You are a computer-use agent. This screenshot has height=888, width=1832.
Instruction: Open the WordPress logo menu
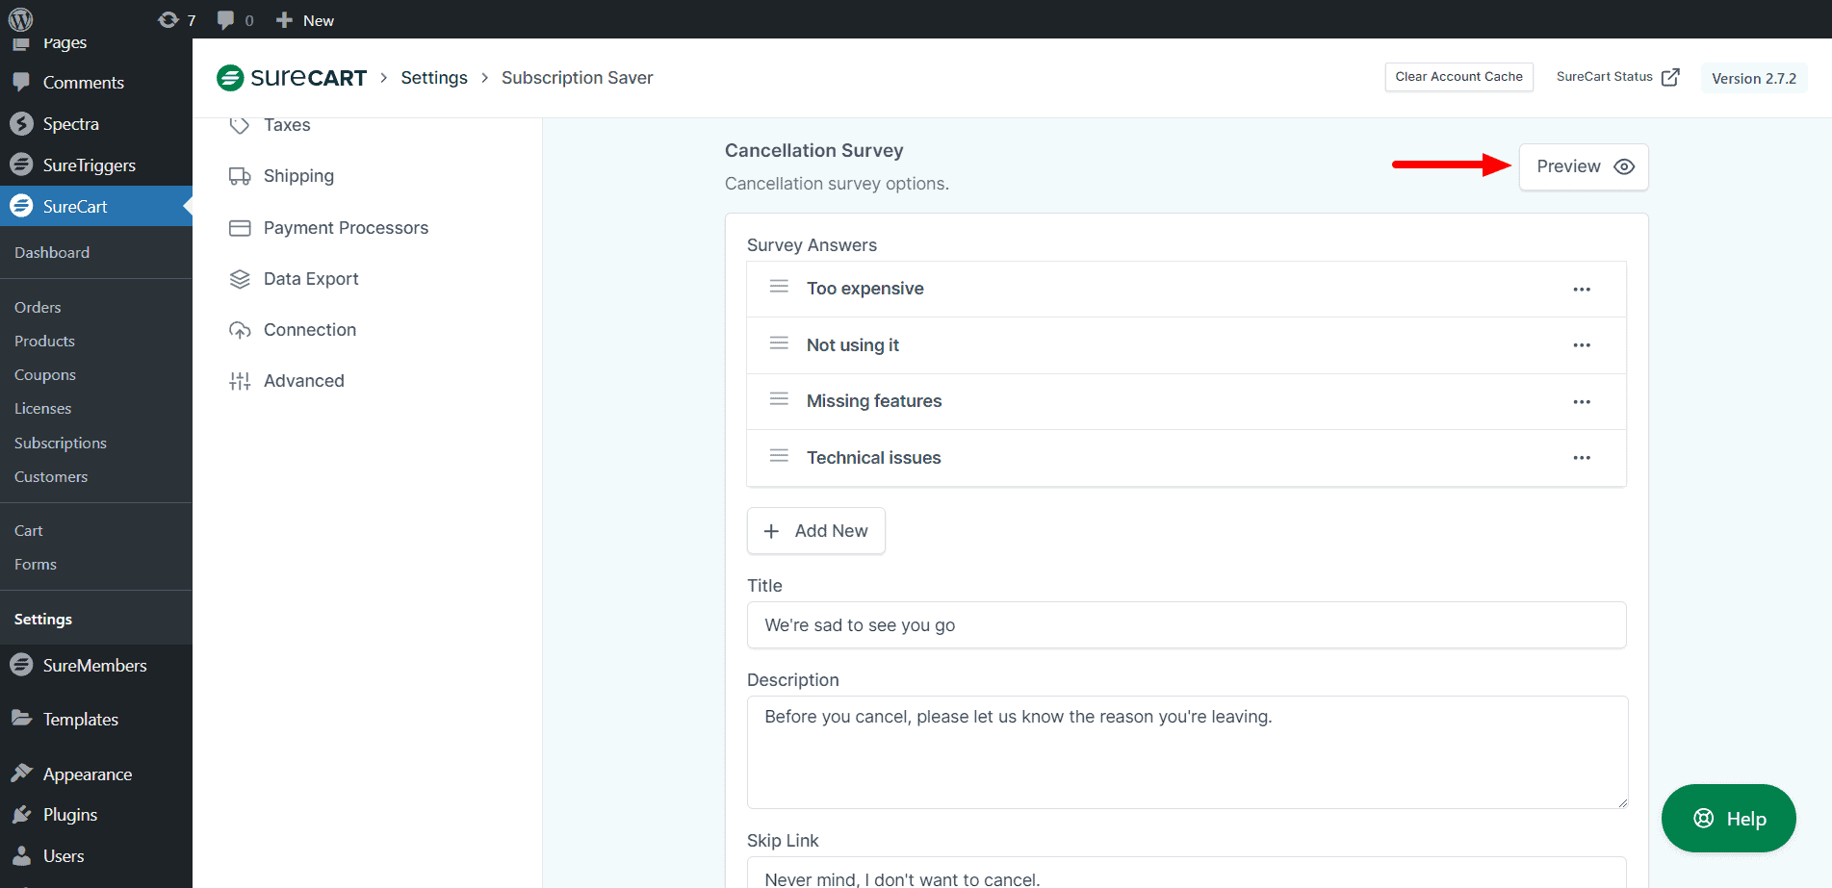20,19
